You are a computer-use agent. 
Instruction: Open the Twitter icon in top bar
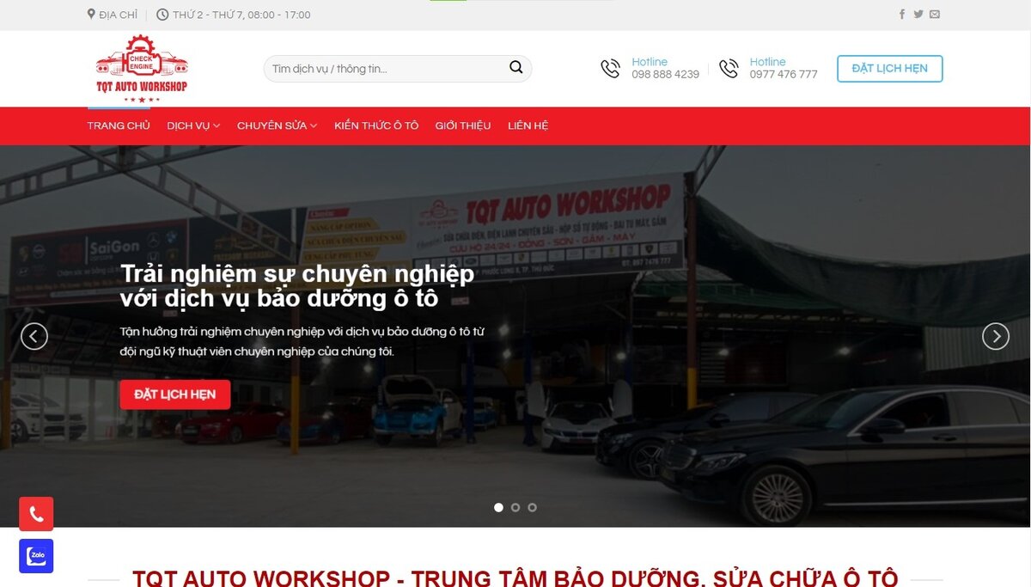click(918, 15)
